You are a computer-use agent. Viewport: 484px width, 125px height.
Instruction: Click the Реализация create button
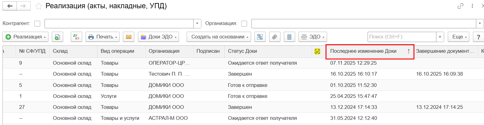click(x=25, y=37)
